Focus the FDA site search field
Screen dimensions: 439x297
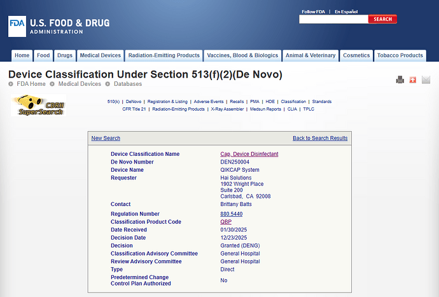click(x=333, y=19)
